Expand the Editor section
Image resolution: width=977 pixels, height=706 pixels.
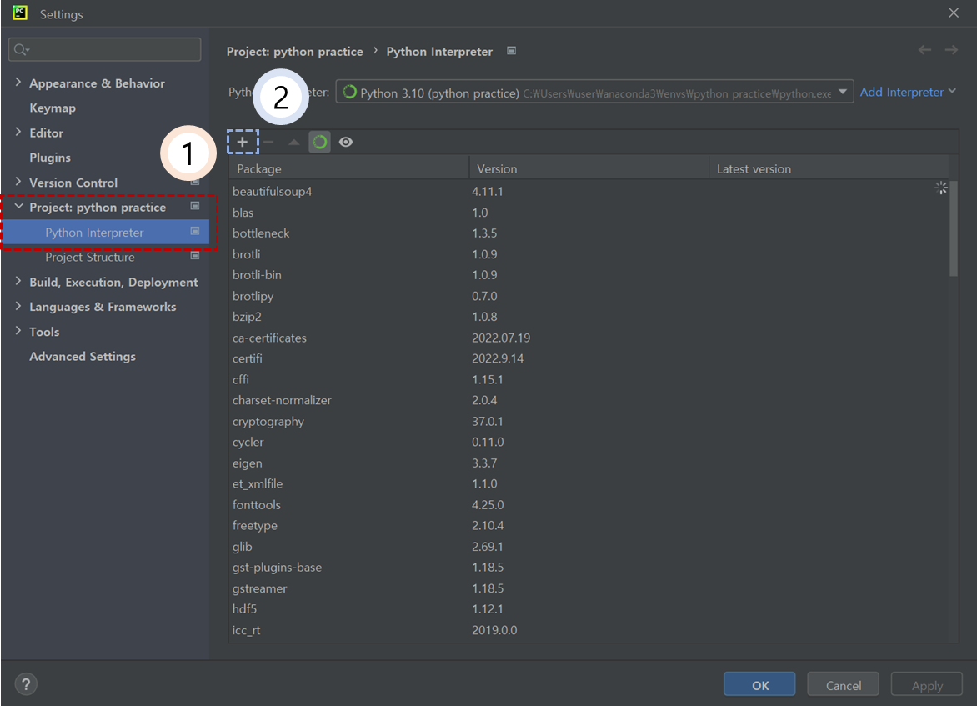[x=18, y=132]
